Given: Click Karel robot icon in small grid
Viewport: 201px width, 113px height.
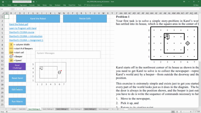Looking at the screenshot, I should coord(41,68).
